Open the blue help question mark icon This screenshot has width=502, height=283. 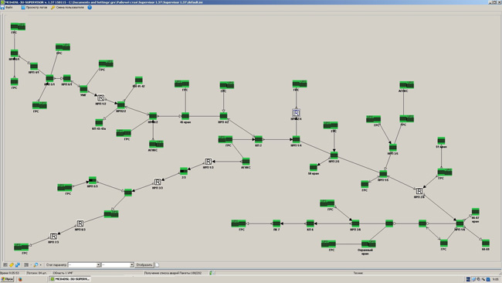[90, 7]
